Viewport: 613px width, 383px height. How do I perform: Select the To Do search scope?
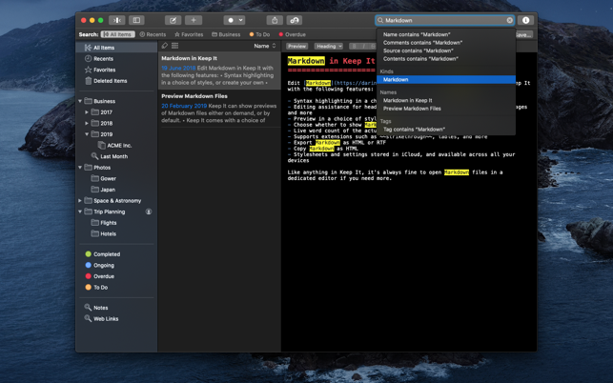tap(259, 34)
